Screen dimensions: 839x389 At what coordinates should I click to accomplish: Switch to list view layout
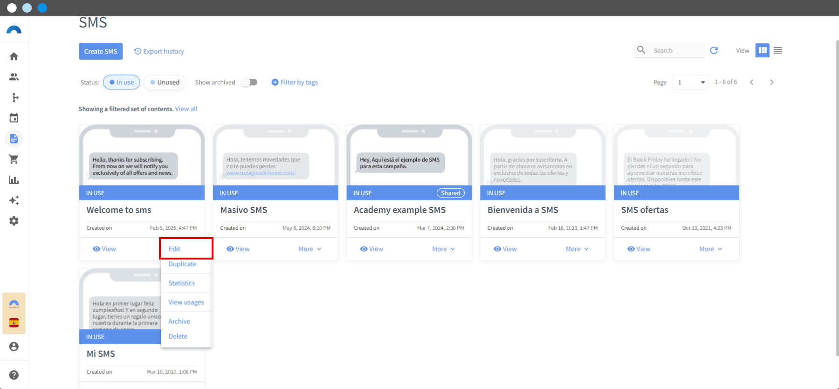pos(778,50)
